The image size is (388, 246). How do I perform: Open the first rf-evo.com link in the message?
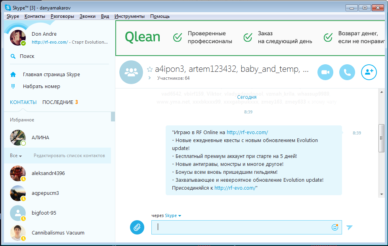(247, 132)
